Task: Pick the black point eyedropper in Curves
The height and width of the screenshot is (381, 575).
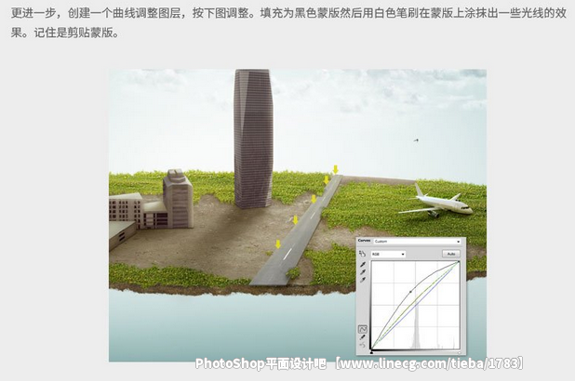Action: pos(363,265)
